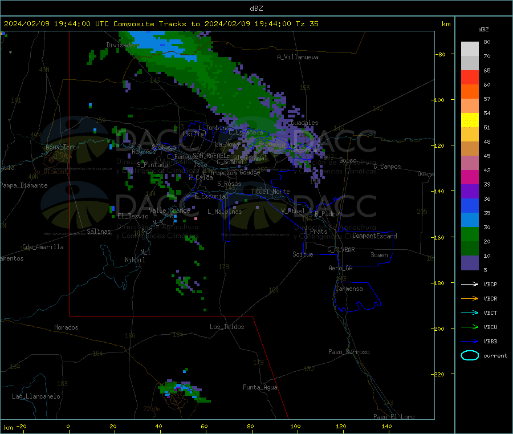Click the blue radar echo core near Divisadero
The height and width of the screenshot is (434, 513).
tap(164, 46)
